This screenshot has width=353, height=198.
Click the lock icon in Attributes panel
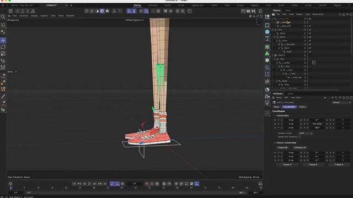[344, 98]
